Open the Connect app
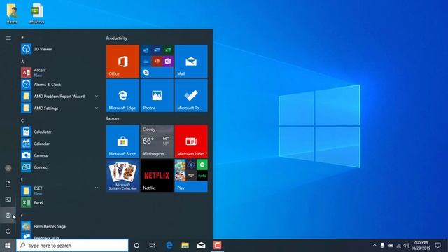 [x=60, y=167]
